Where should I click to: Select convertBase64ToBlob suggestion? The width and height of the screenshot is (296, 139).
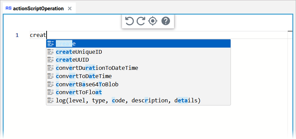[87, 84]
